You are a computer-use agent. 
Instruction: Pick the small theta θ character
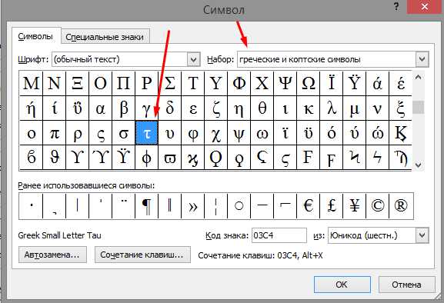(x=262, y=108)
